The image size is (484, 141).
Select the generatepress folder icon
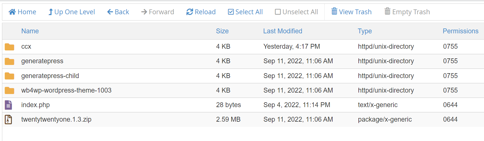[9, 61]
